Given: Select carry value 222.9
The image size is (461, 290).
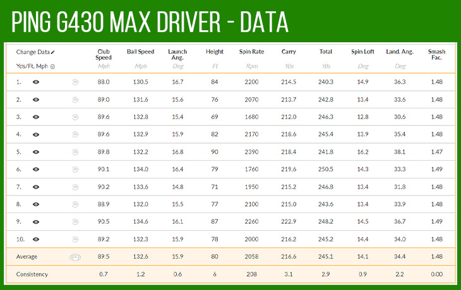Looking at the screenshot, I should click(x=289, y=221).
